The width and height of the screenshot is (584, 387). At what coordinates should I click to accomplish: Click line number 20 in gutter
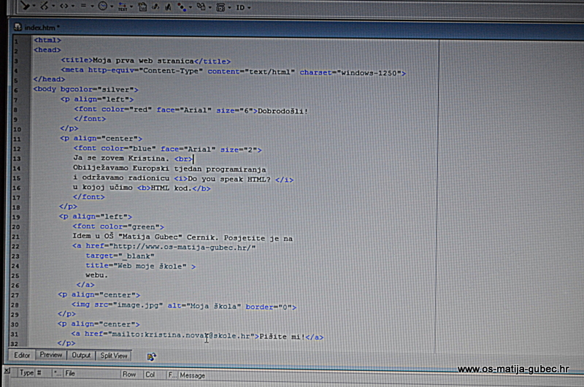click(15, 227)
